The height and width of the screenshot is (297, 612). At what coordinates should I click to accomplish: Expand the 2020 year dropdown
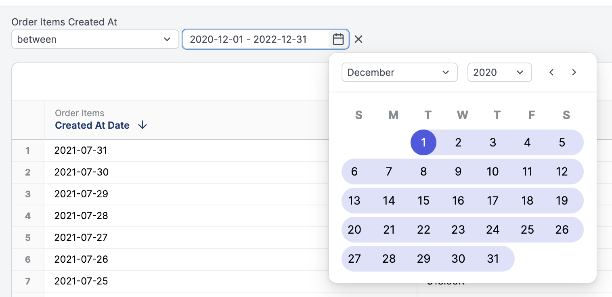(x=499, y=73)
